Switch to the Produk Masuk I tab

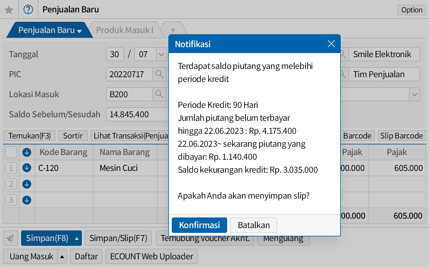125,30
